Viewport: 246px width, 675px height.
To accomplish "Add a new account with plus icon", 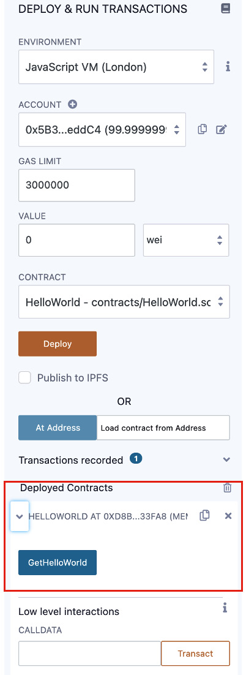I will pyautogui.click(x=72, y=104).
